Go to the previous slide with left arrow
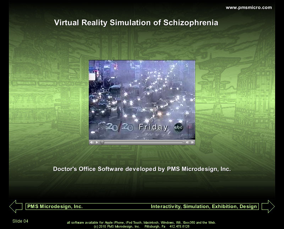The image size is (284, 229). pyautogui.click(x=16, y=206)
